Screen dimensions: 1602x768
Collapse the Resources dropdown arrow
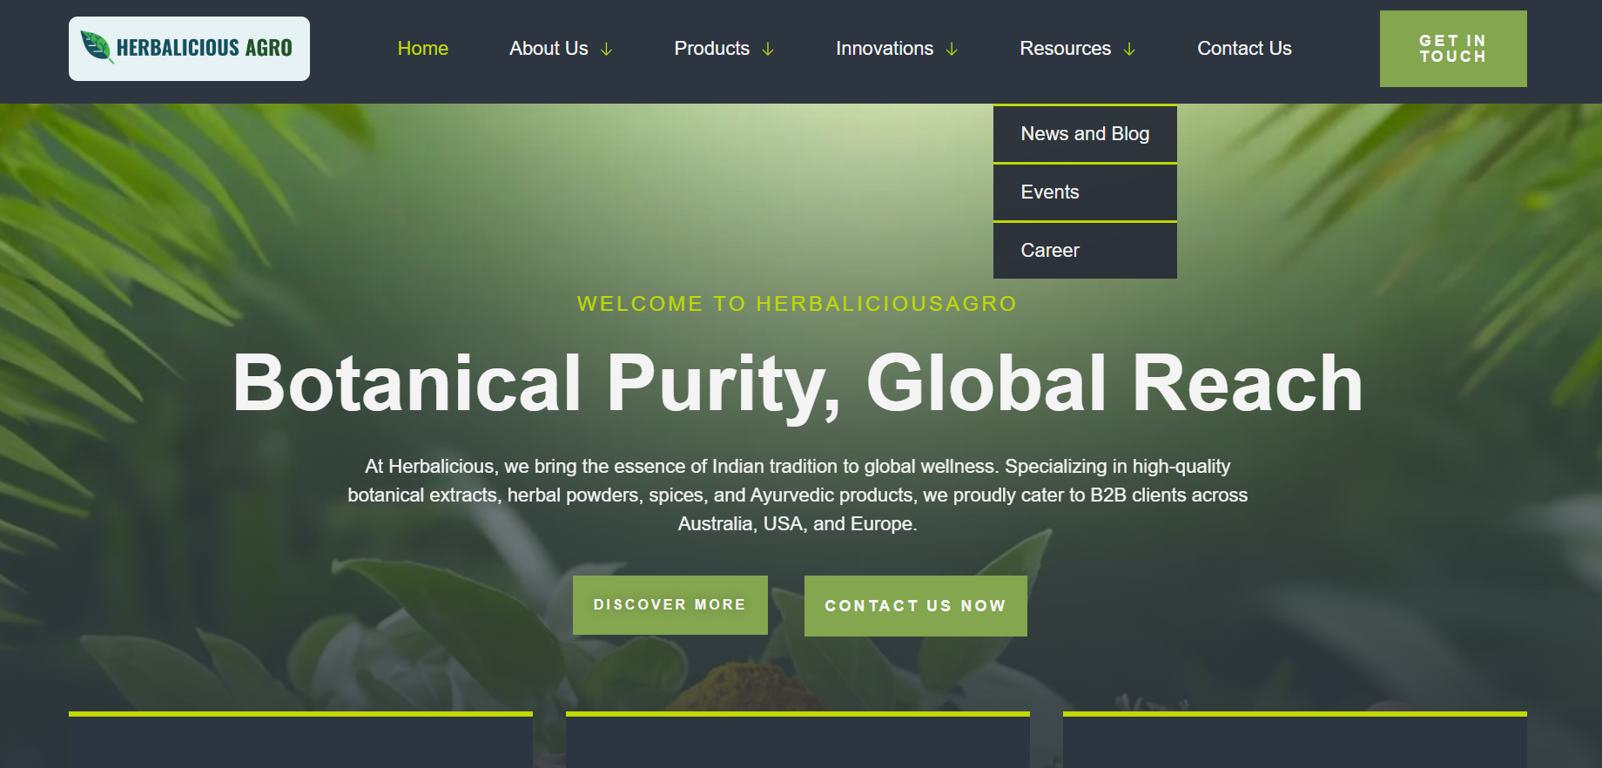[x=1129, y=50]
